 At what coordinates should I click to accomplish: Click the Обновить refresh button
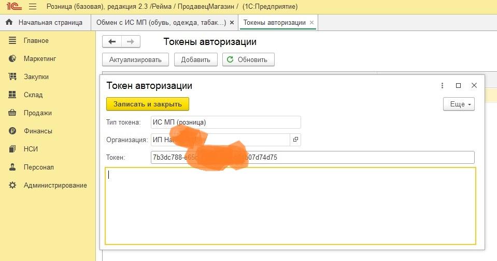tap(248, 59)
